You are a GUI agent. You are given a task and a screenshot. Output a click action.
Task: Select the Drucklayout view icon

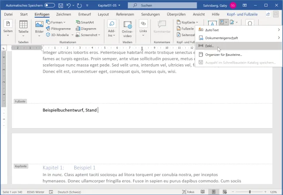[x=214, y=192]
